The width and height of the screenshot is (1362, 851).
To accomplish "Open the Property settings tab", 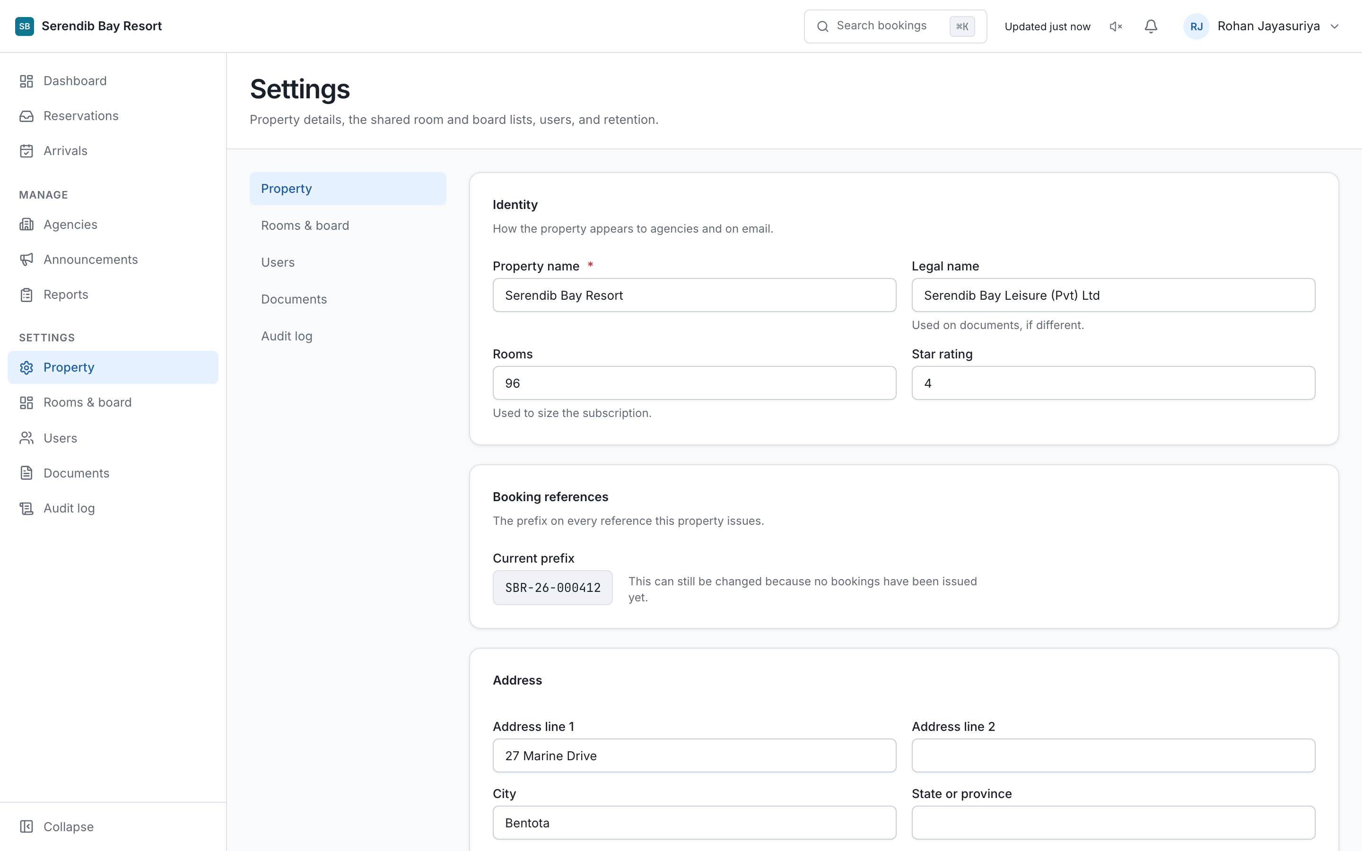I will pyautogui.click(x=348, y=189).
